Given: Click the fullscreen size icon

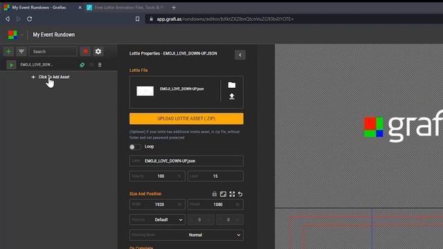Looking at the screenshot, I should 232,194.
